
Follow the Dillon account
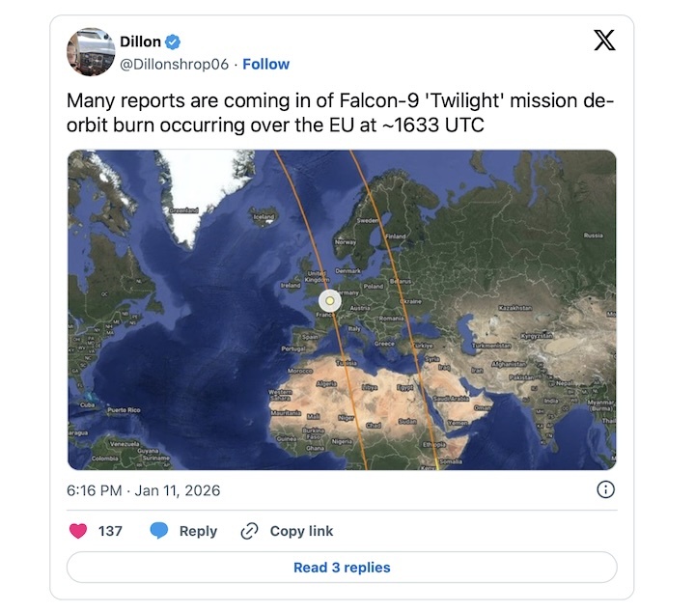265,64
